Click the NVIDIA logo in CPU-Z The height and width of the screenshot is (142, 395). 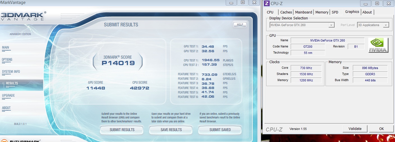[379, 45]
